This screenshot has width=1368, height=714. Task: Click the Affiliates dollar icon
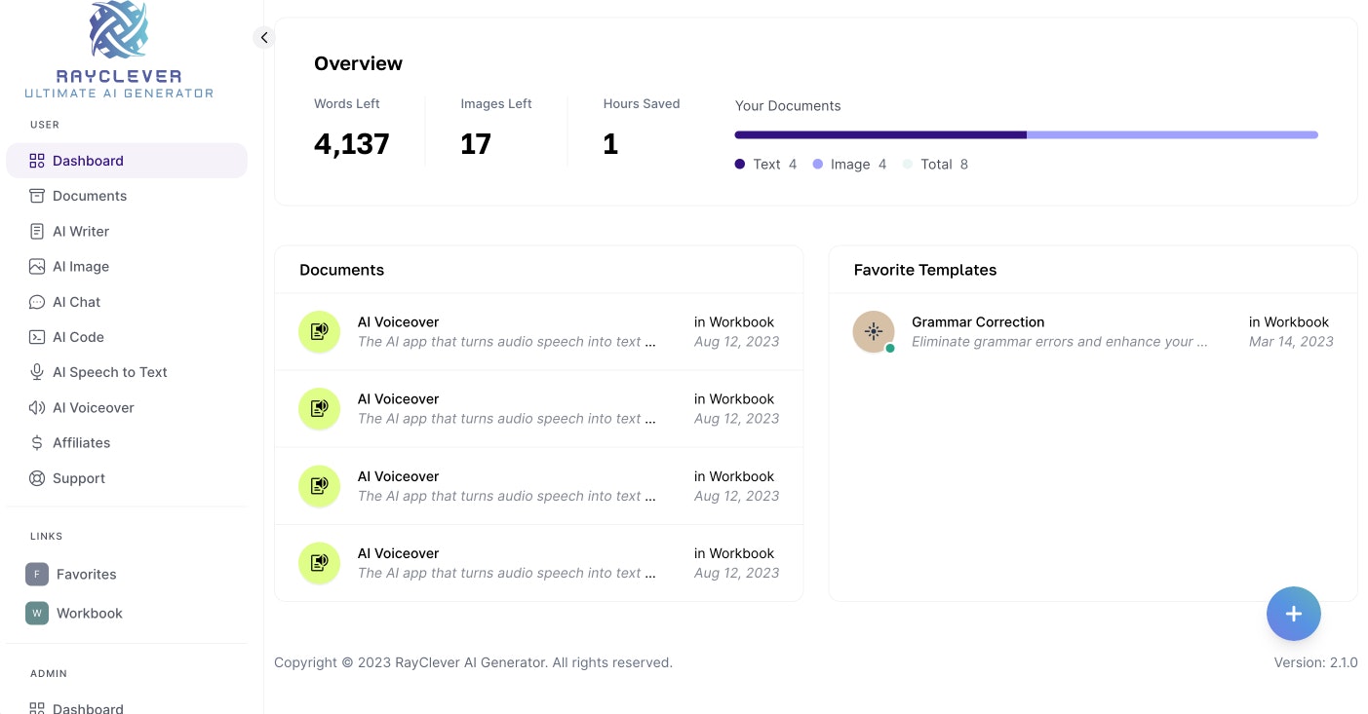pos(37,443)
